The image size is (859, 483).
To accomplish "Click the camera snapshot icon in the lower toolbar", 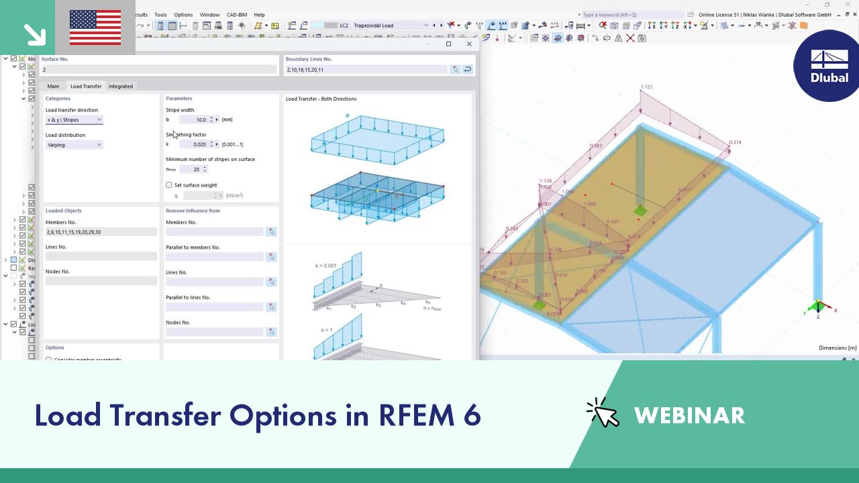I will [642, 39].
